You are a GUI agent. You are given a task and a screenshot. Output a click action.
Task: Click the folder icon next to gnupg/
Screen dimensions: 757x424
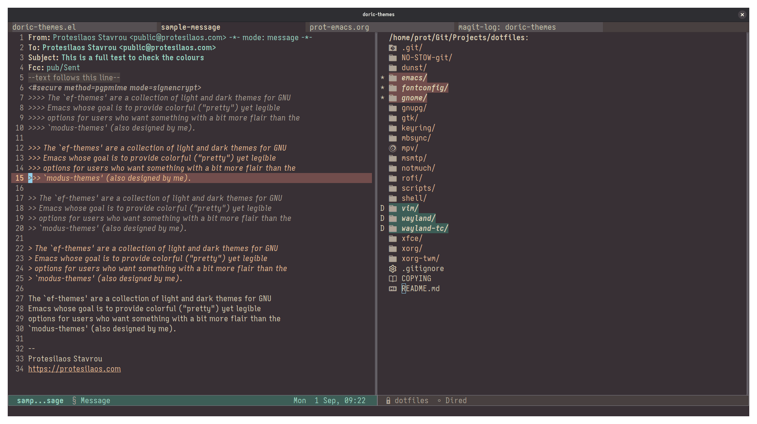392,108
